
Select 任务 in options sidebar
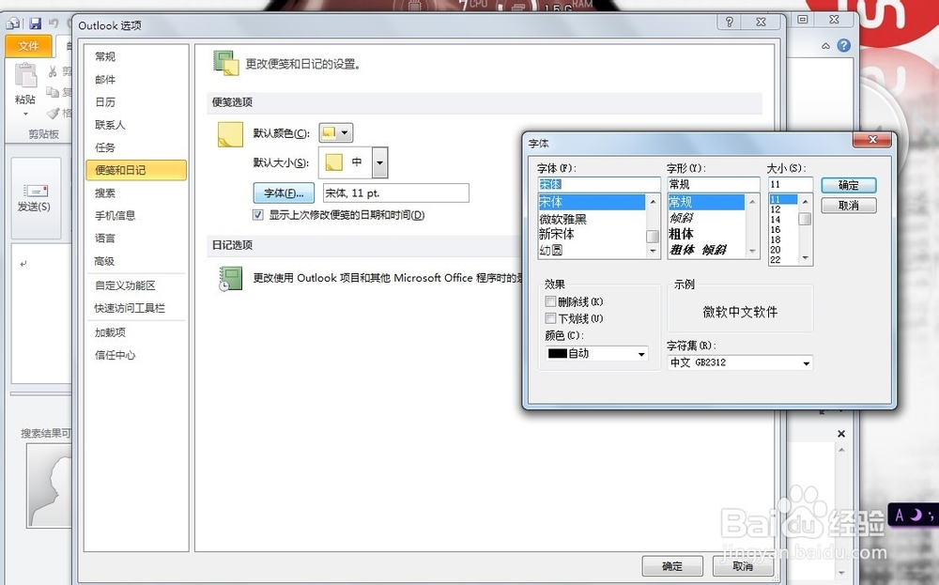[136, 147]
